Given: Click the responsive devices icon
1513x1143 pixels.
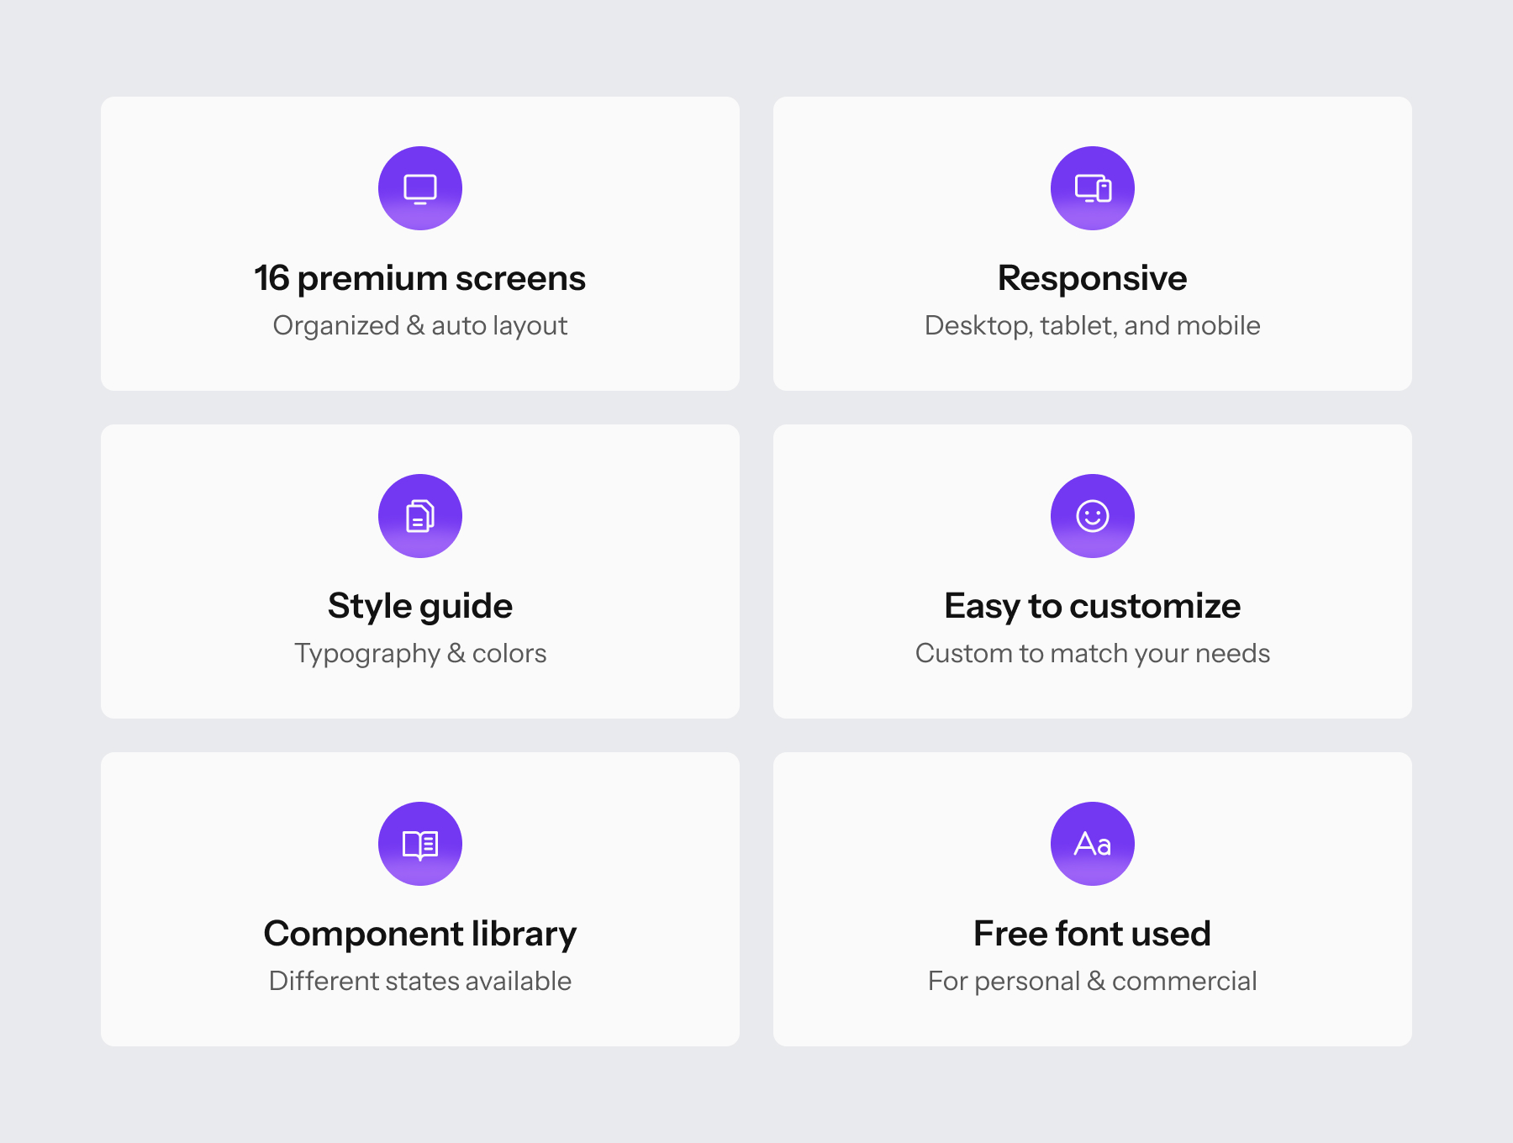Looking at the screenshot, I should click(x=1093, y=188).
